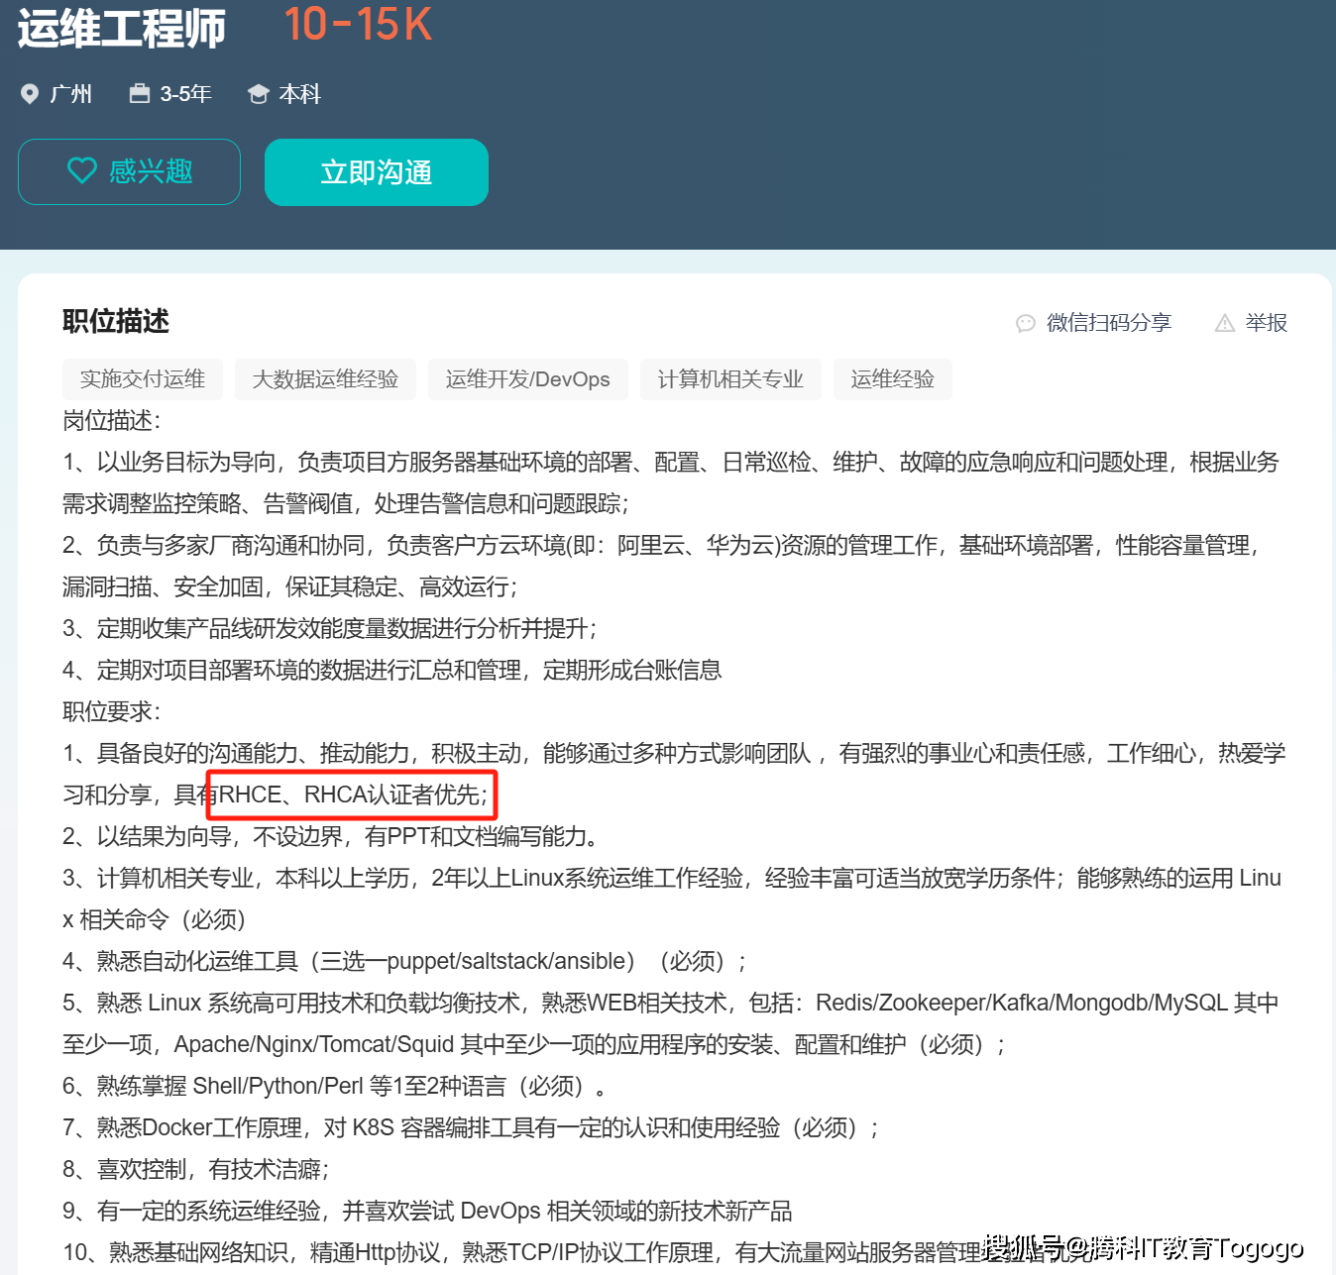Click the 感兴趣 button
Screen dimensions: 1336x1275
129,171
